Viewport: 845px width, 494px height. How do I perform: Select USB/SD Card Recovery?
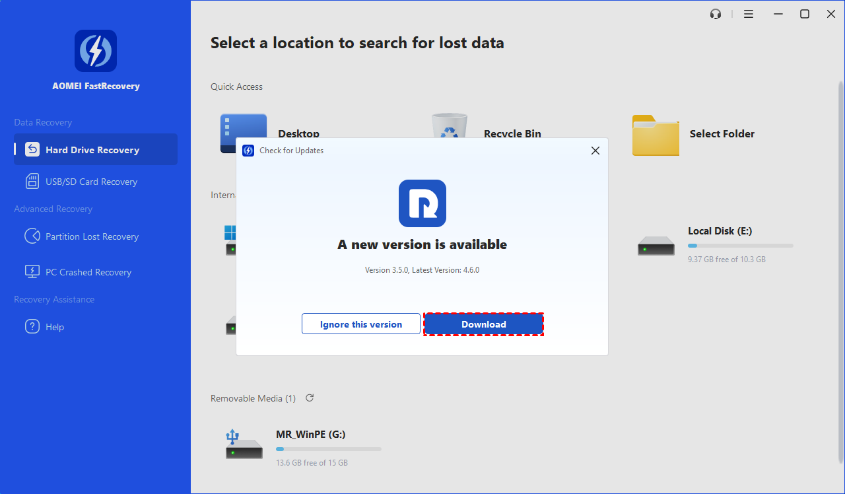click(91, 182)
